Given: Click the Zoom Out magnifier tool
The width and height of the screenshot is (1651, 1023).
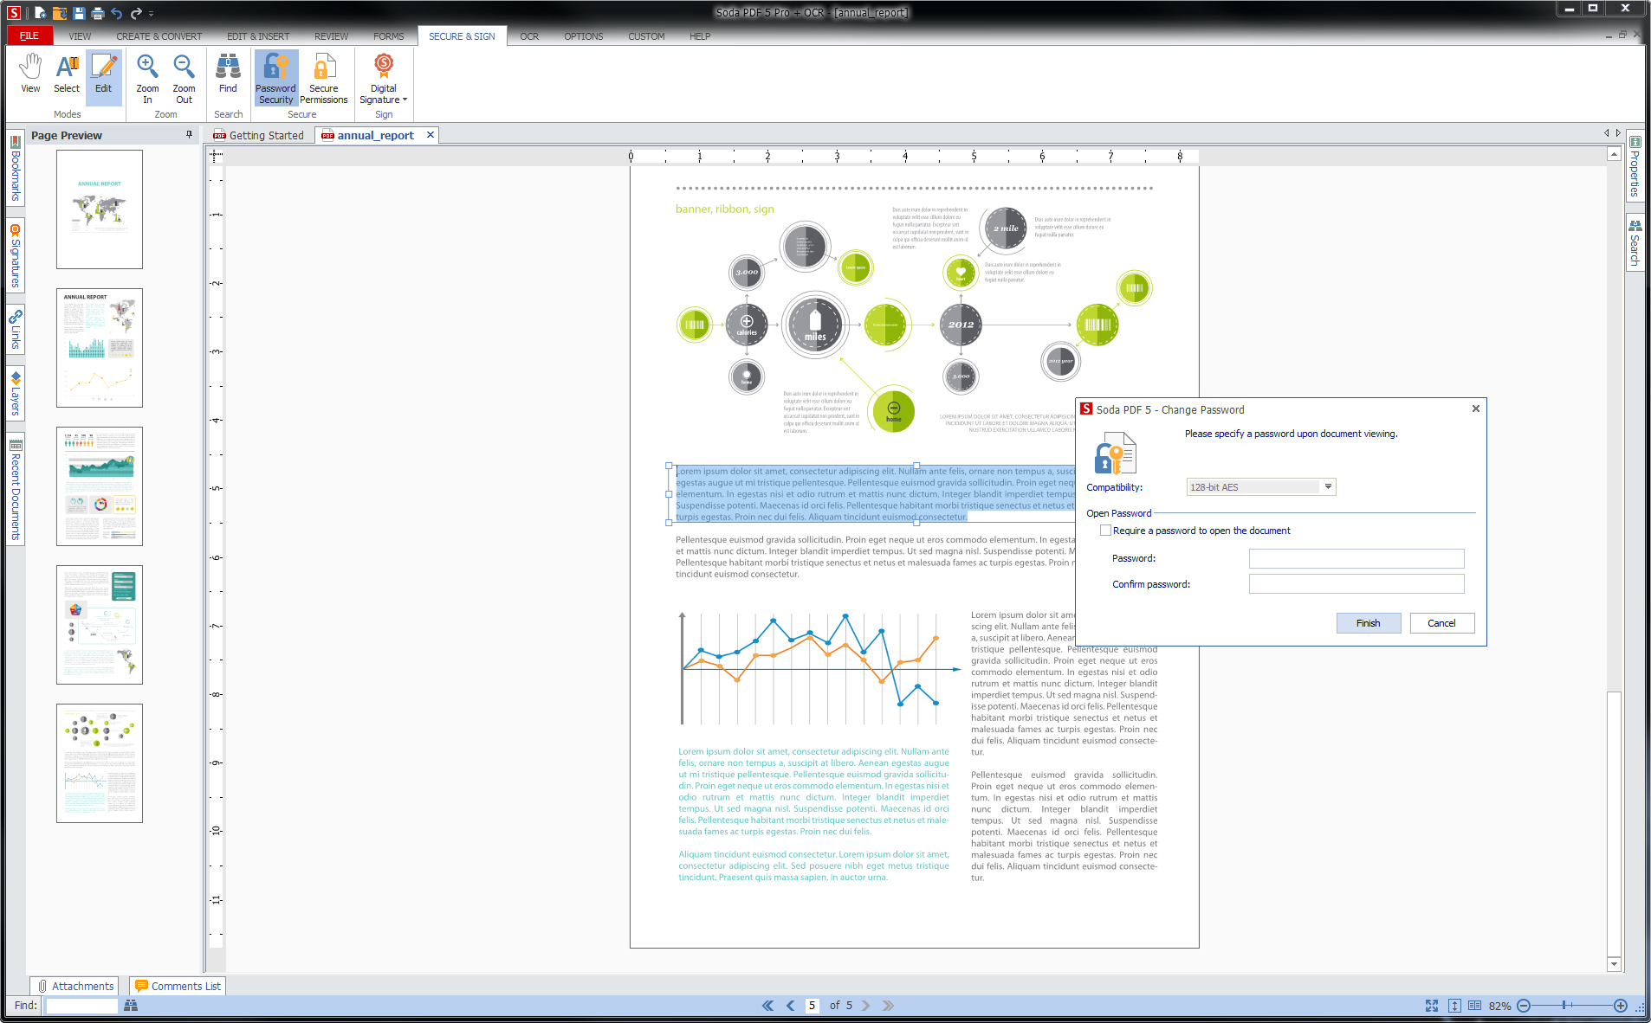Looking at the screenshot, I should [x=184, y=79].
